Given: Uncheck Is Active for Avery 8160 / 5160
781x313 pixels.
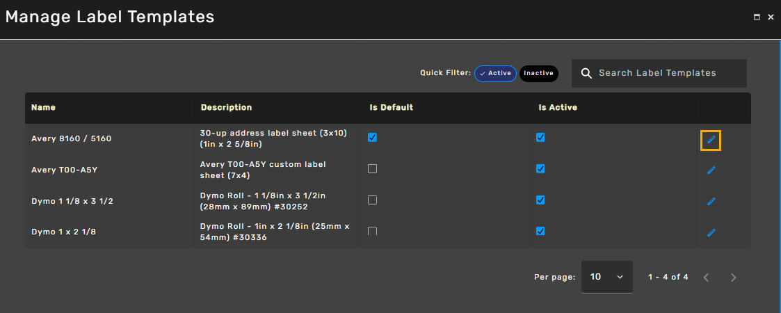Looking at the screenshot, I should point(540,138).
